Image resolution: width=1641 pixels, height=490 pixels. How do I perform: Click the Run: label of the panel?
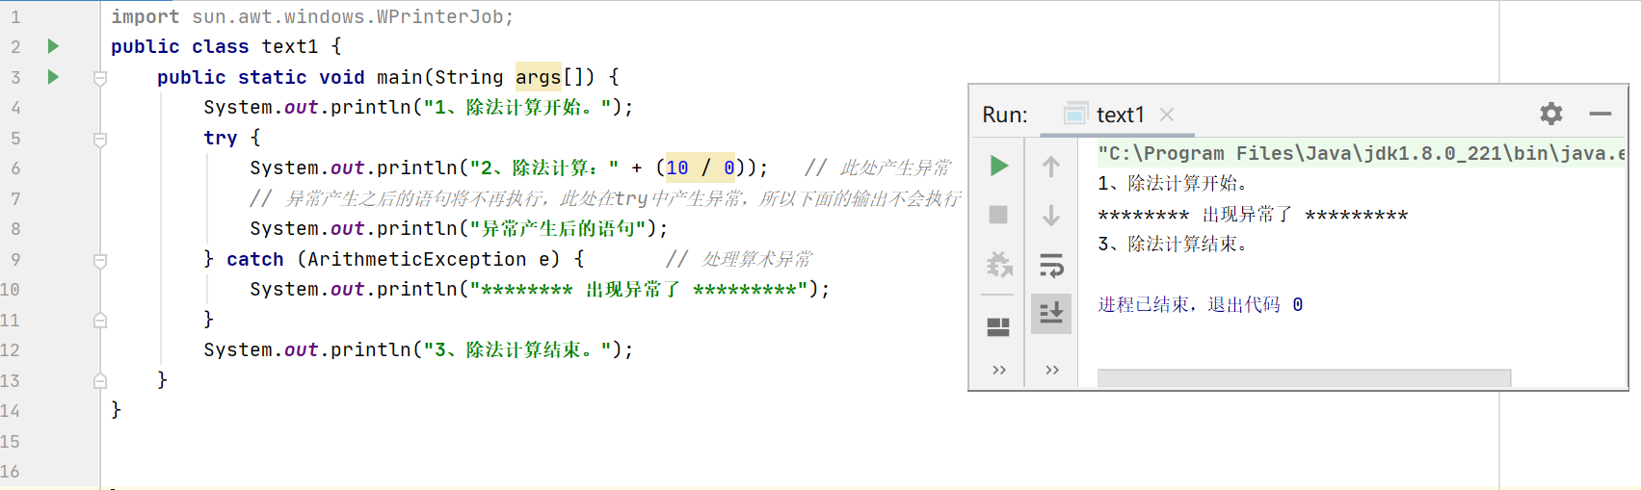tap(1005, 115)
